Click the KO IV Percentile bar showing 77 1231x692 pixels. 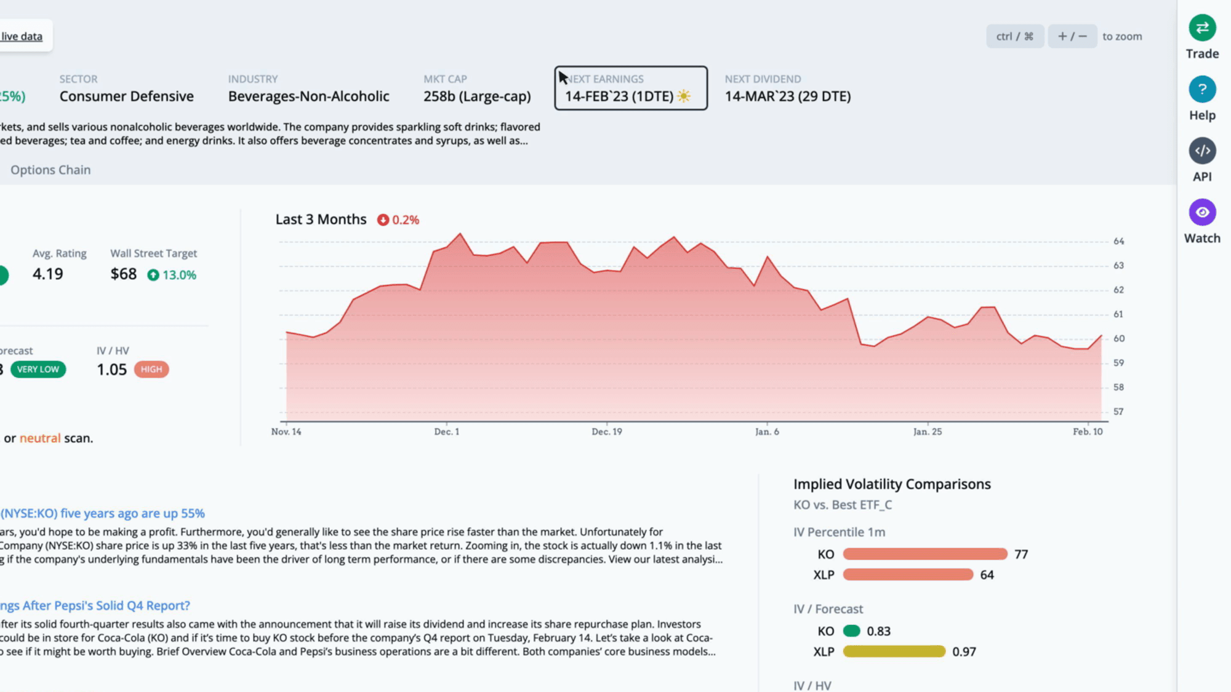[x=925, y=554]
